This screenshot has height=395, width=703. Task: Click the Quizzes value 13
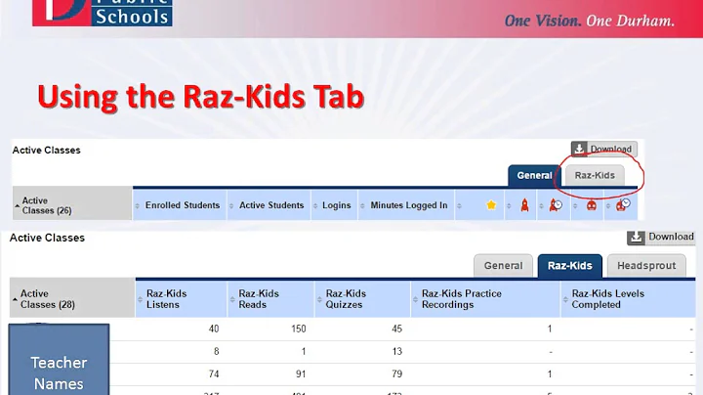tap(396, 351)
